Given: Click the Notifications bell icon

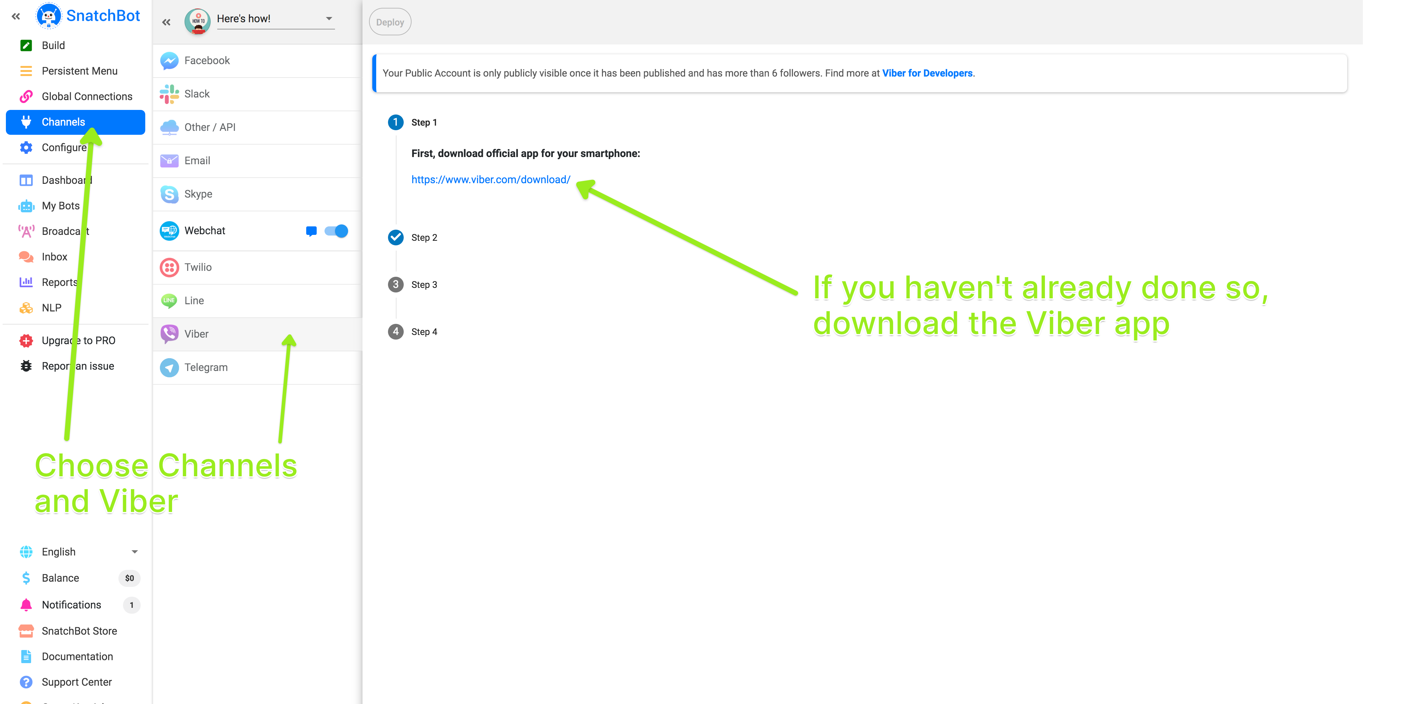Looking at the screenshot, I should (26, 604).
